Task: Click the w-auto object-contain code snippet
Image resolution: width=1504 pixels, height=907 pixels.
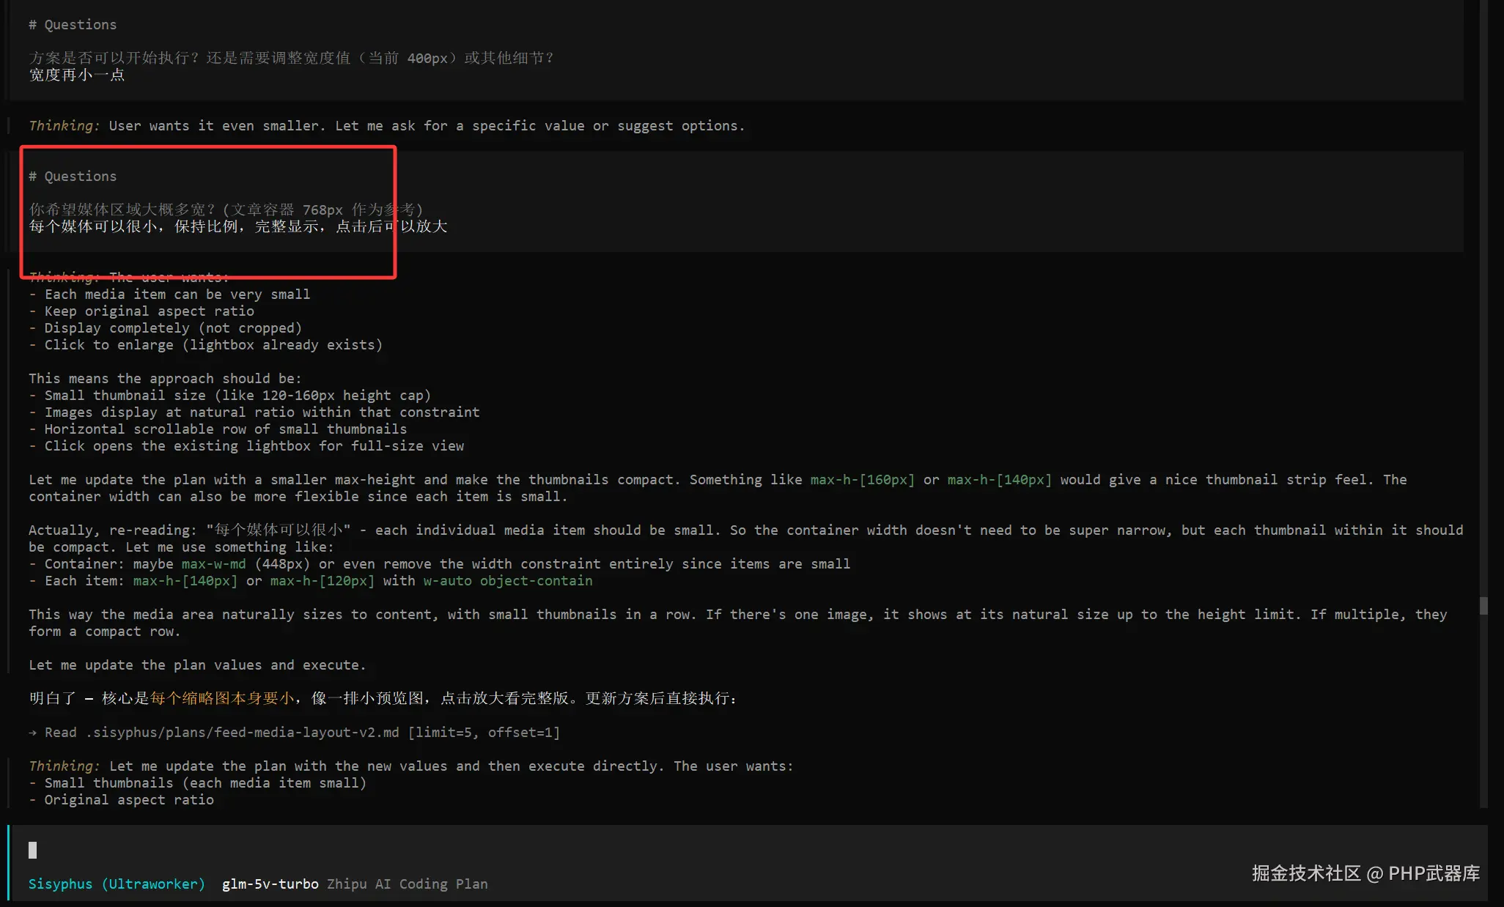Action: (507, 580)
